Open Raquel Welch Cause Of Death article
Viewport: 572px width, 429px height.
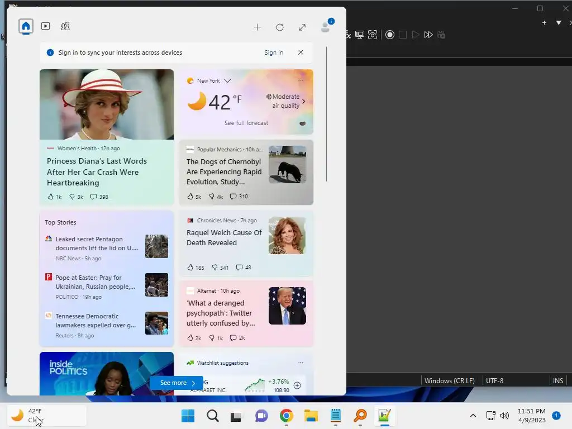click(x=224, y=237)
